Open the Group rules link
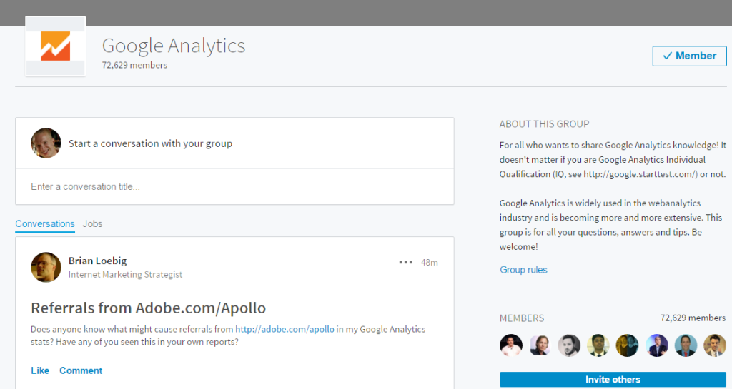Image resolution: width=732 pixels, height=389 pixels. point(523,270)
